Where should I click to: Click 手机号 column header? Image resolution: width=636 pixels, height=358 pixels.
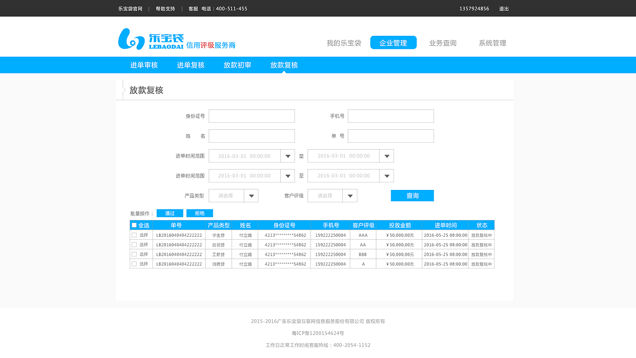[331, 225]
